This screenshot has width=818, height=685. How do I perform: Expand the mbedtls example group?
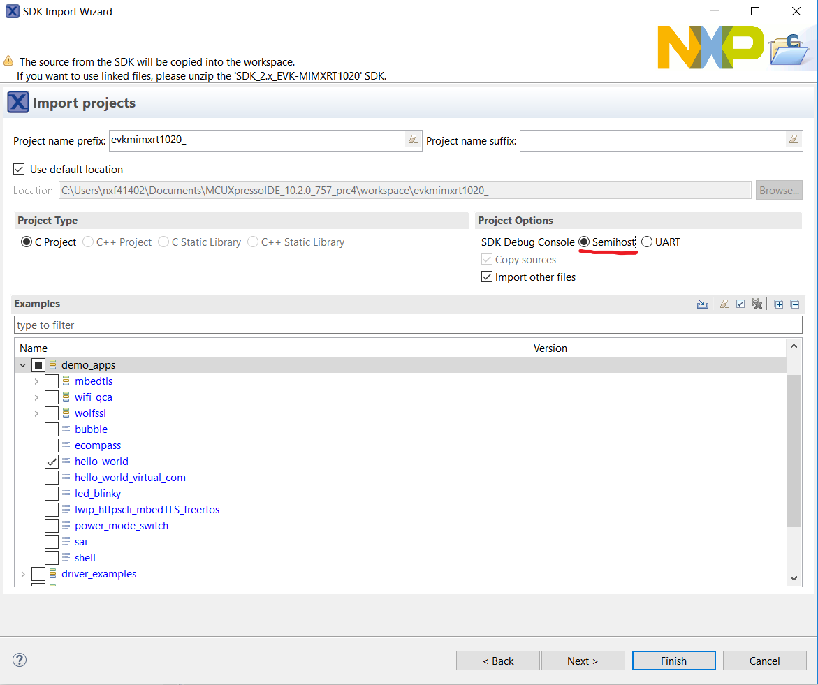click(36, 381)
